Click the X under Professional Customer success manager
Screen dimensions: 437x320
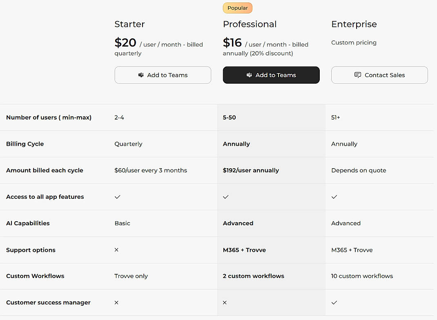click(x=225, y=302)
